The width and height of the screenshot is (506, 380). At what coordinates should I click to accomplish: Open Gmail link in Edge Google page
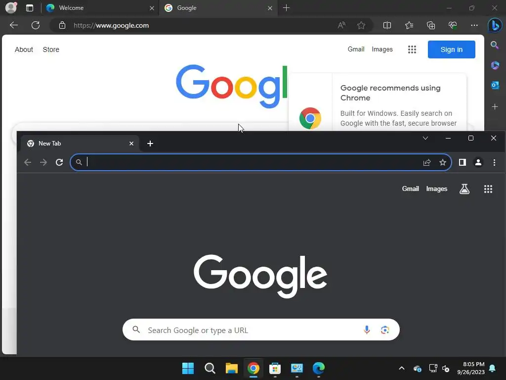tap(356, 49)
